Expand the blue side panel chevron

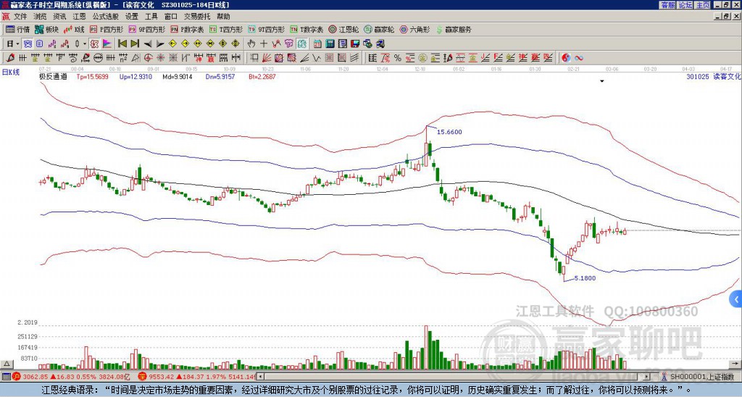coord(736,299)
